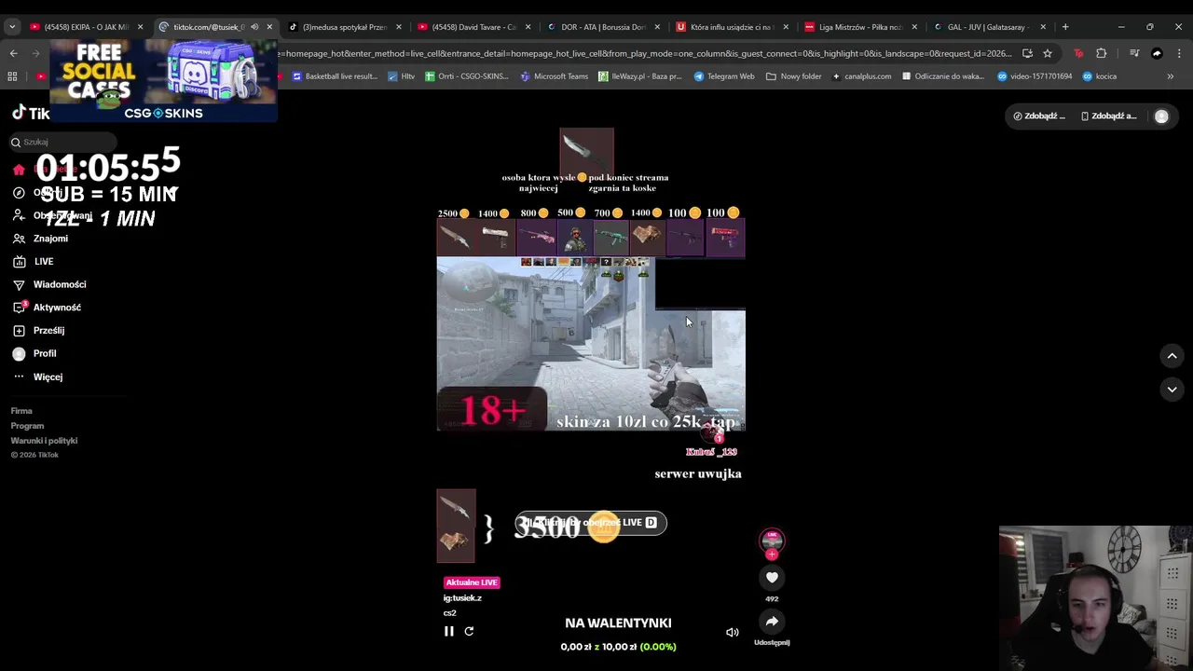Viewport: 1193px width, 671px height.
Task: Open Odliczanie do waka... bookmark
Action: (x=943, y=76)
